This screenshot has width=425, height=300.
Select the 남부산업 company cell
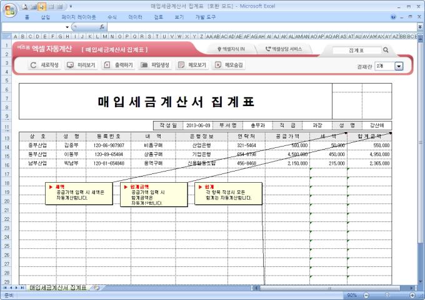[x=37, y=163]
